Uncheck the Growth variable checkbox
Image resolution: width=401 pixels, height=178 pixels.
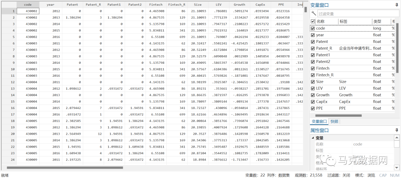(x=313, y=95)
